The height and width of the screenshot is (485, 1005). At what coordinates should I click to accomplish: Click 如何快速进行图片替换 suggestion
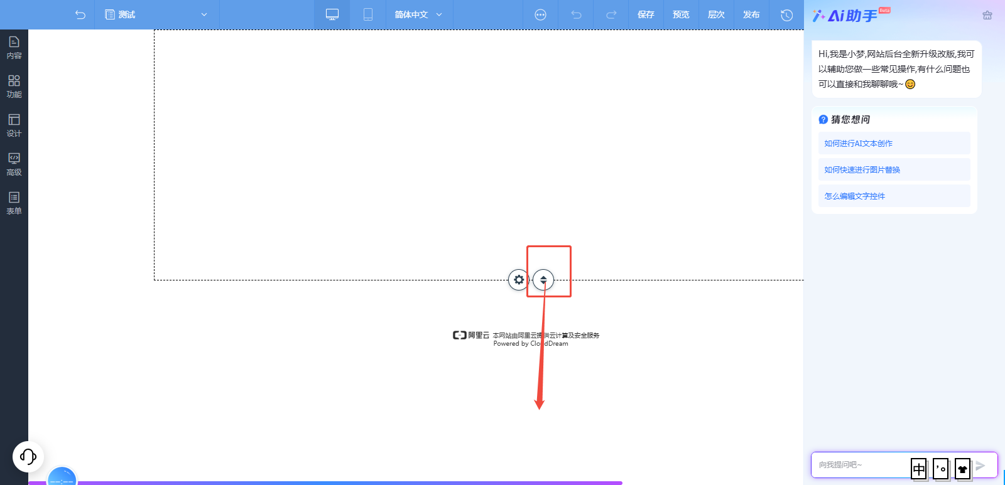pos(894,169)
